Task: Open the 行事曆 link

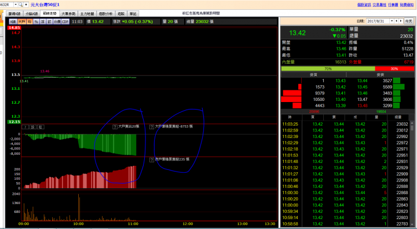Action: click(393, 5)
